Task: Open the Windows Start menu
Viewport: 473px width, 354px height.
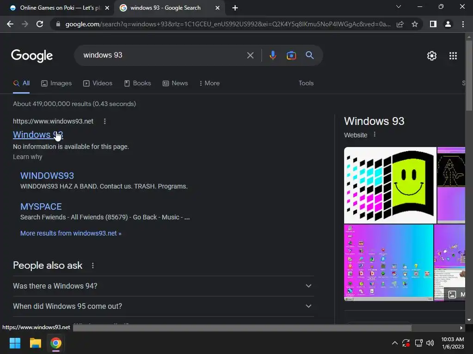Action: pyautogui.click(x=15, y=343)
